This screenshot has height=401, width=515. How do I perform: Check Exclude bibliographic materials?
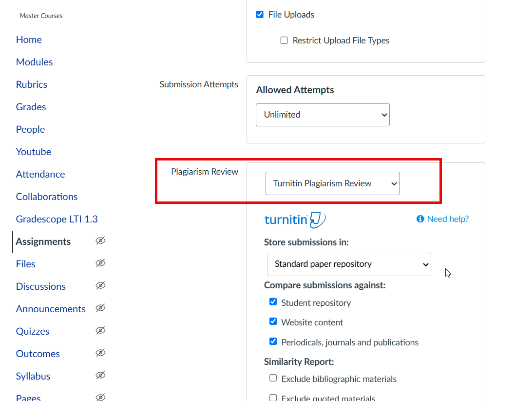[x=273, y=378]
